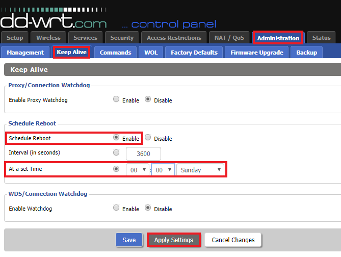The height and width of the screenshot is (257, 341).
Task: Enable the WDS Watchdog radio
Action: [x=116, y=208]
